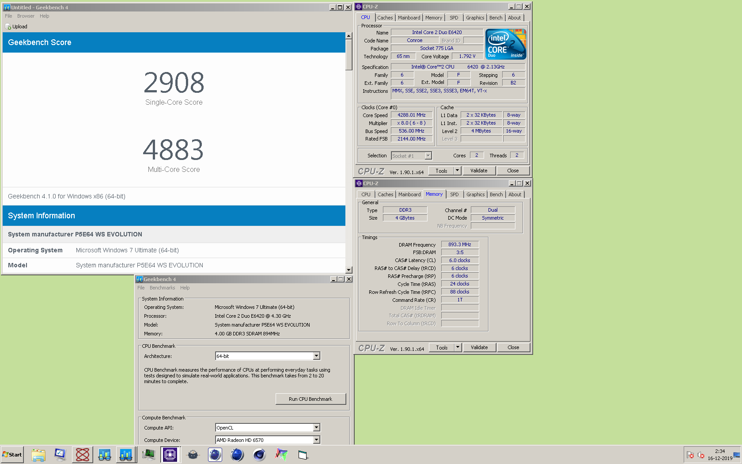Image resolution: width=742 pixels, height=464 pixels.
Task: Click the DRAM Frequency 893.3 MHz value
Action: coord(460,244)
